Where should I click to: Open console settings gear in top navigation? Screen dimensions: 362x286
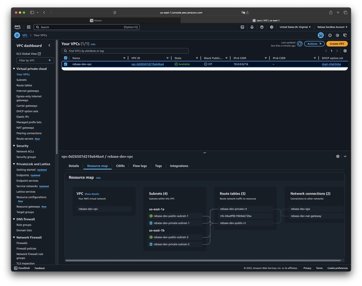[271, 27]
